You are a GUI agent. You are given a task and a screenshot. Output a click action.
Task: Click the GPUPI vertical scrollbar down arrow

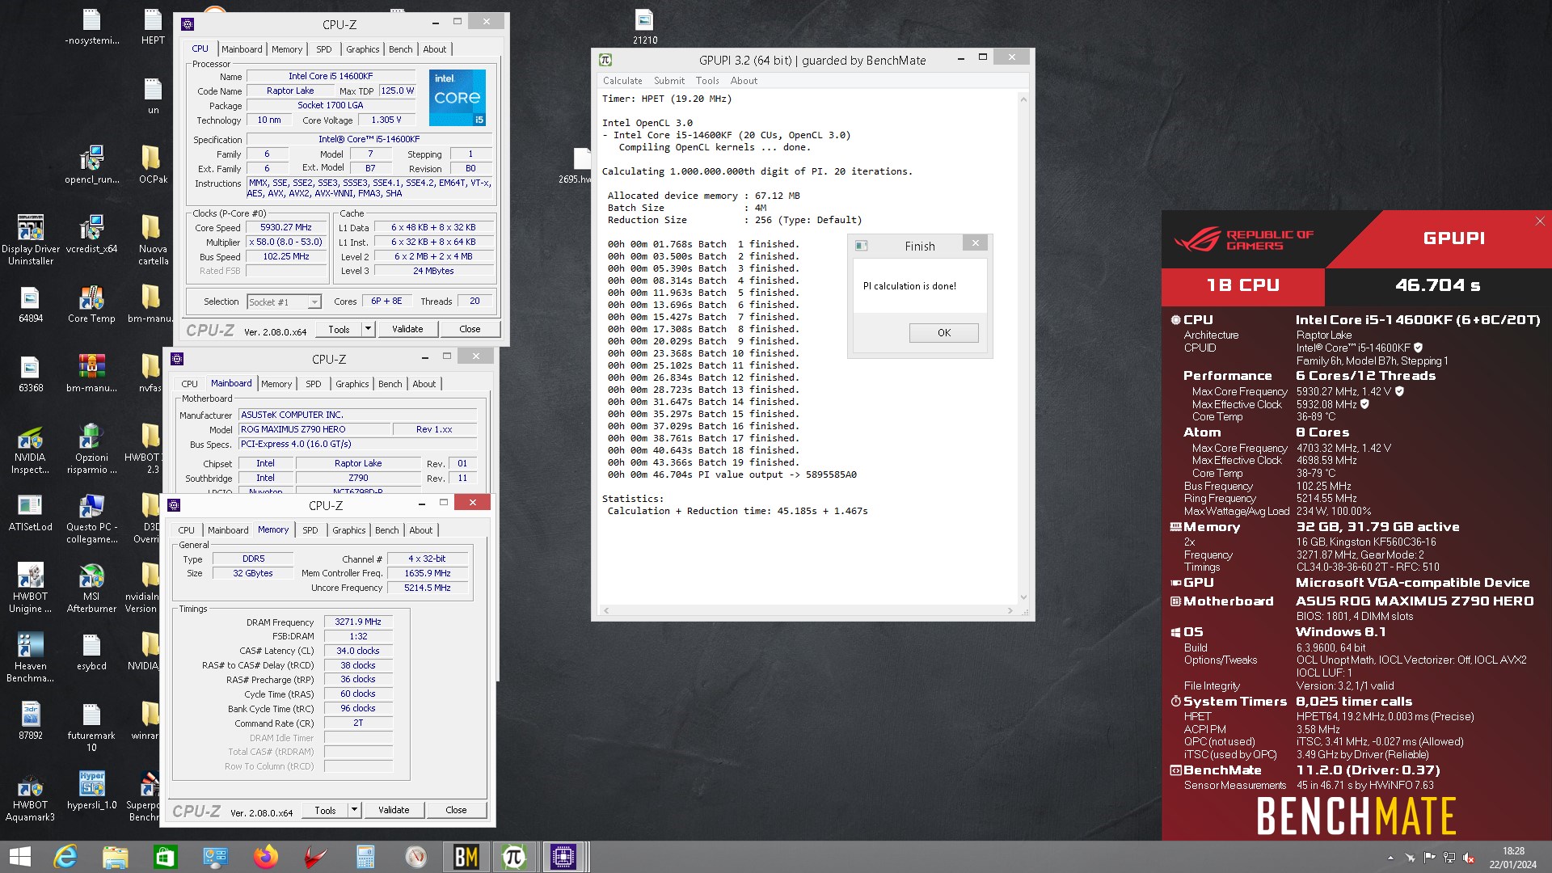pos(1023,597)
